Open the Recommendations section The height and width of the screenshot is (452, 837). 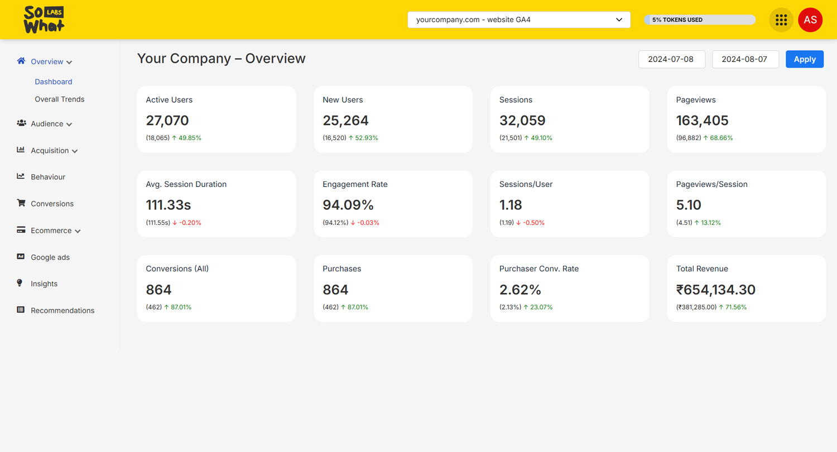pos(62,310)
